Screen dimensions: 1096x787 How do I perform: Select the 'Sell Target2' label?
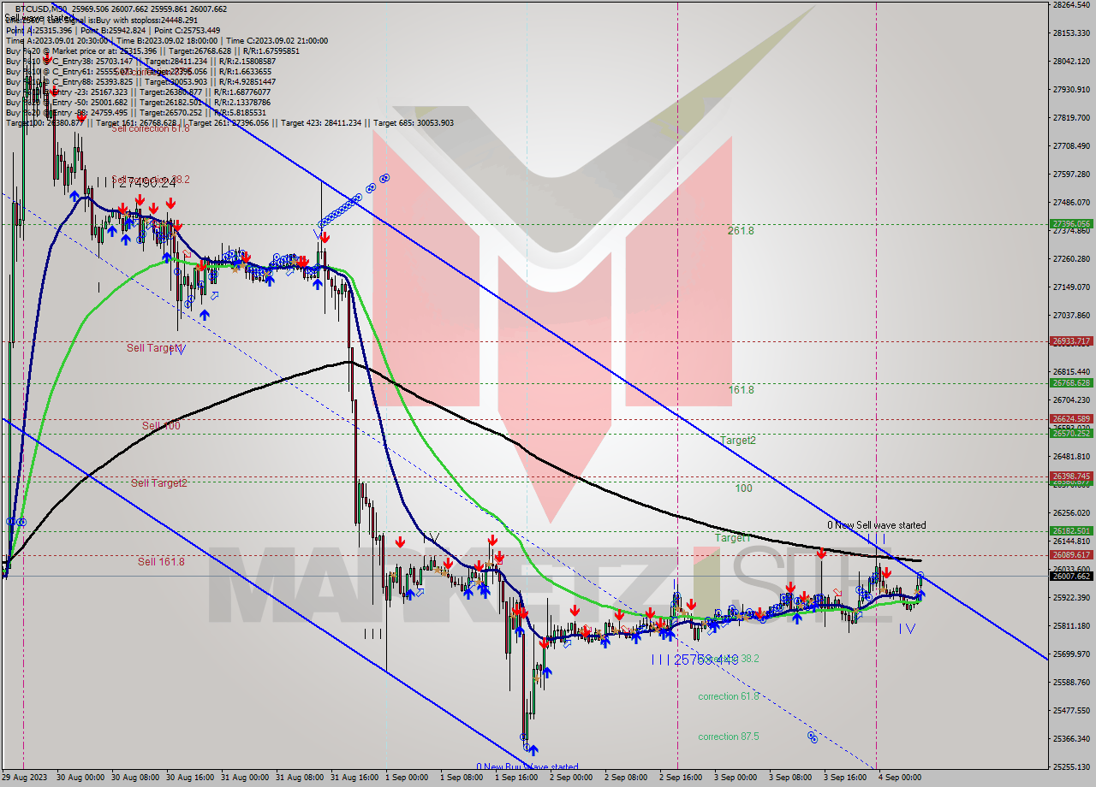[x=159, y=482]
